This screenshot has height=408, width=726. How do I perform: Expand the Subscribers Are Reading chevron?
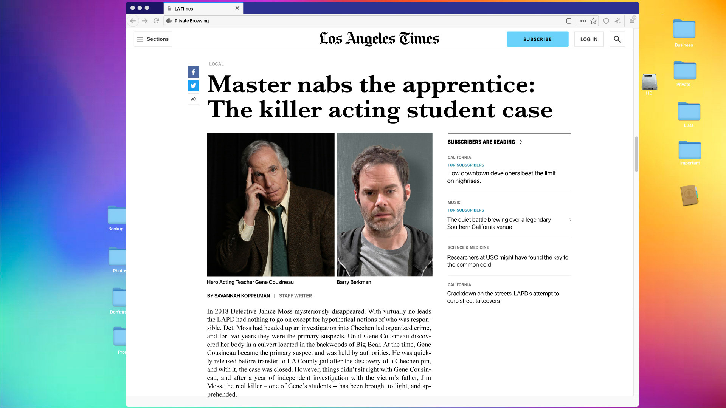[x=521, y=142]
